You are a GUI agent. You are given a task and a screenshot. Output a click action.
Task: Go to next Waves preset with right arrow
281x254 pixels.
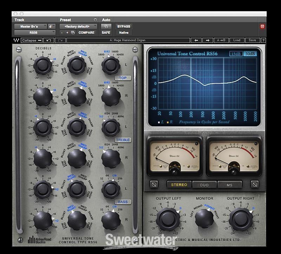pos(208,40)
